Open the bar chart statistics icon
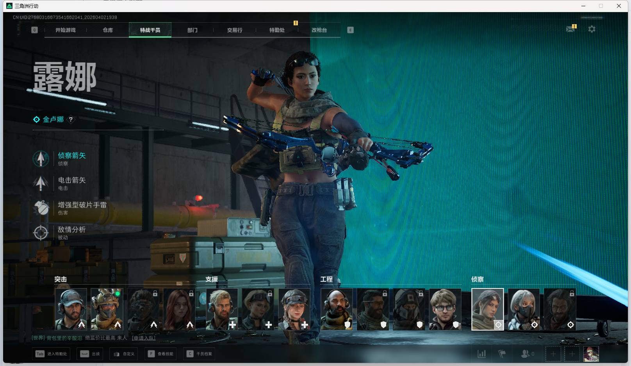Screen dimensions: 631x366 coord(482,354)
